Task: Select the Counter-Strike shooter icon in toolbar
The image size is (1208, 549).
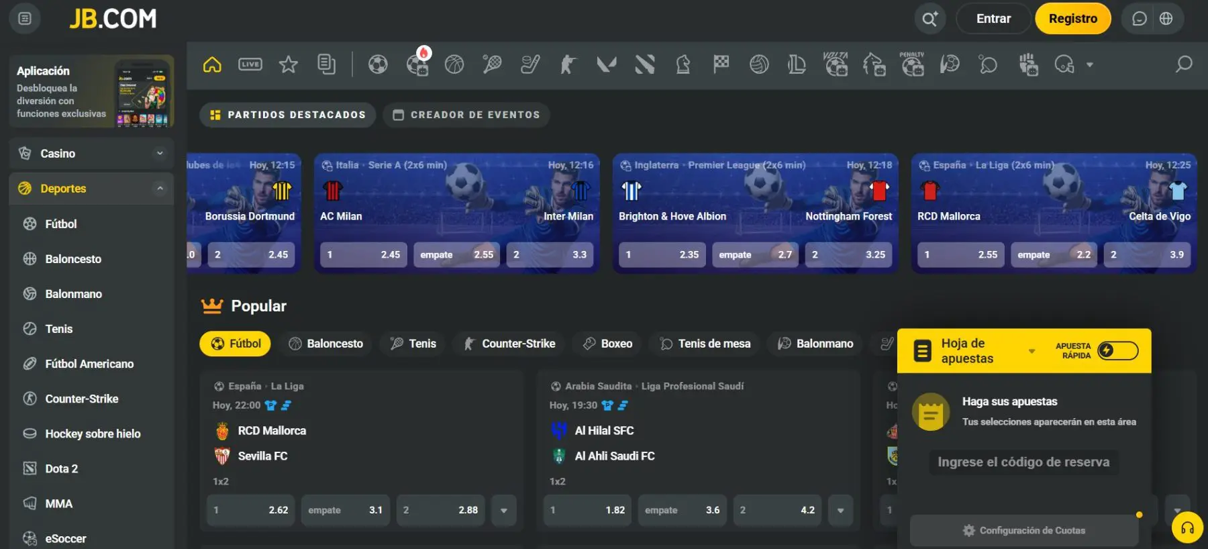Action: click(568, 64)
